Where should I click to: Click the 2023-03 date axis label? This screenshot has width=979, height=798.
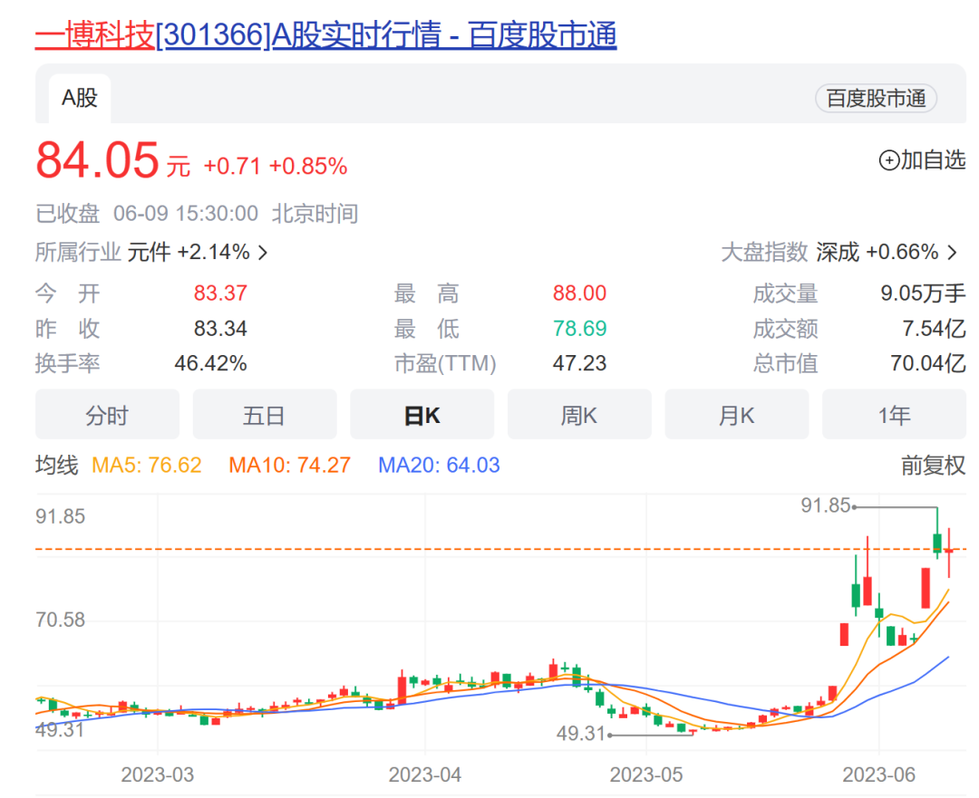point(158,775)
